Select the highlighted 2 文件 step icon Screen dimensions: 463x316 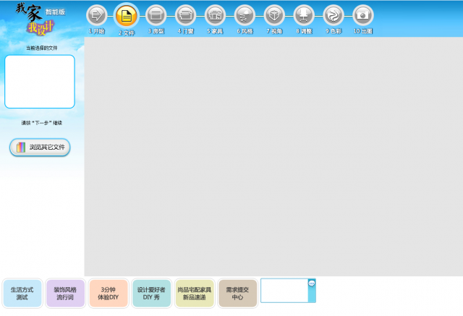(127, 16)
